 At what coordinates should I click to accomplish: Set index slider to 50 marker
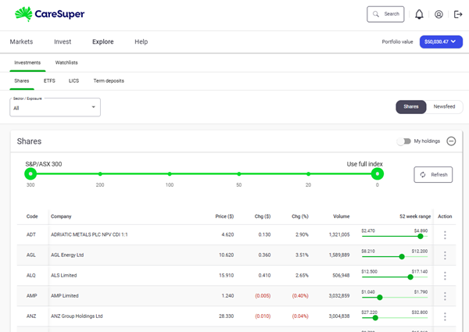click(238, 173)
